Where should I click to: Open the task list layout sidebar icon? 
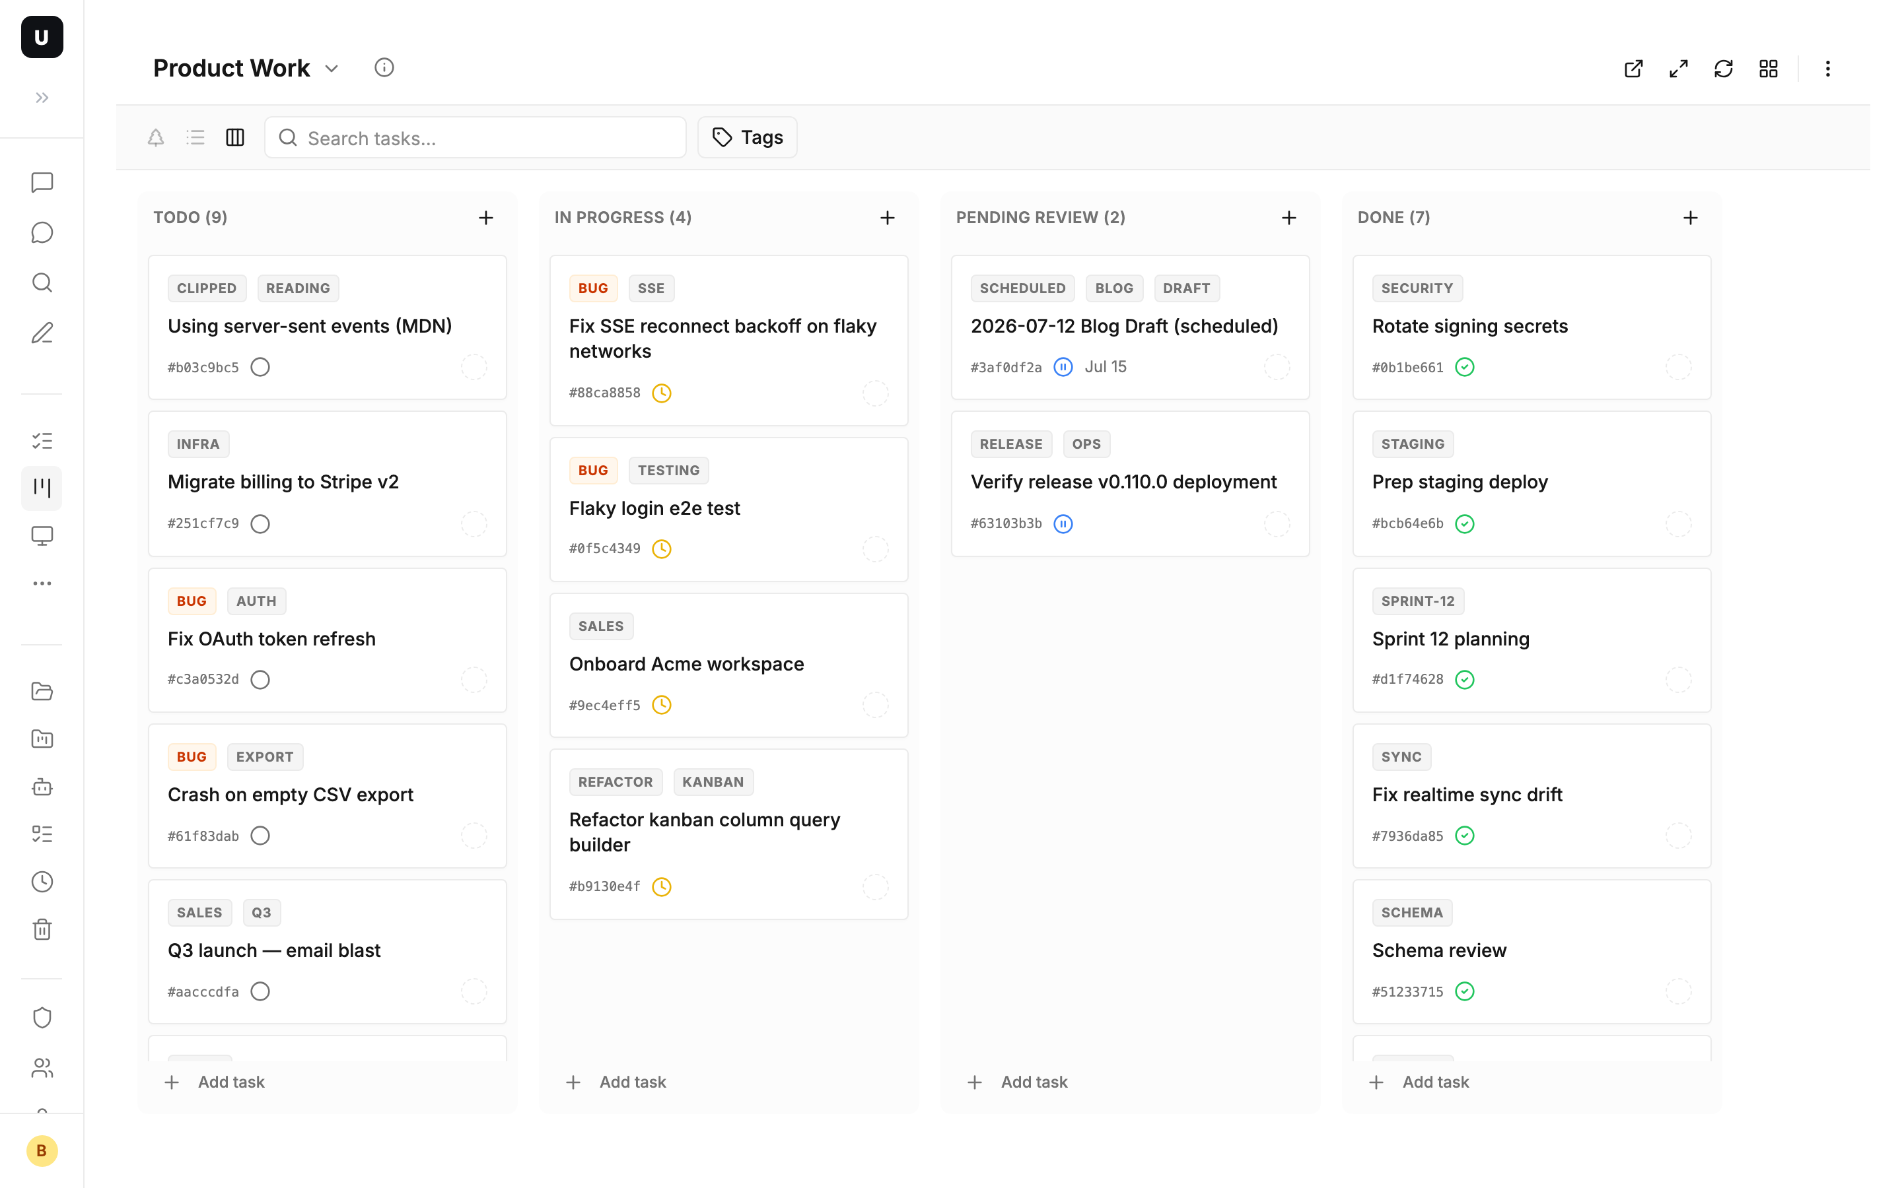42,834
